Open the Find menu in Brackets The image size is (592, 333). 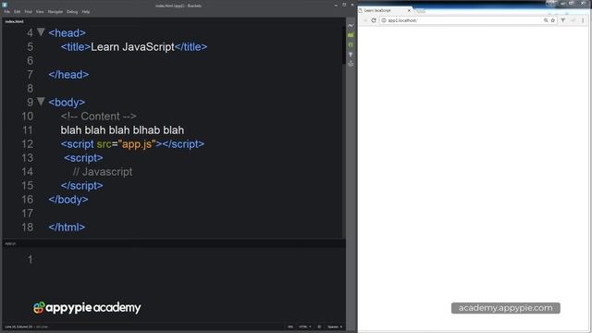pos(29,12)
